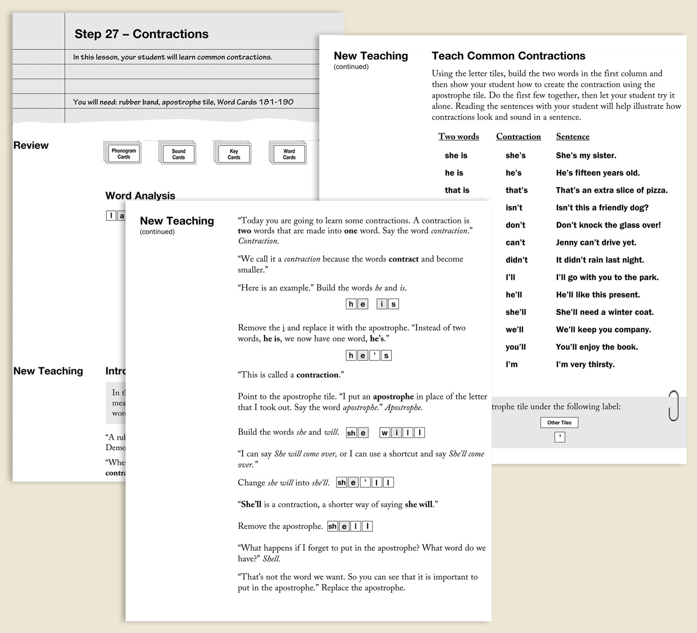Click the paperclip icon on the right page
This screenshot has width=697, height=633.
pyautogui.click(x=673, y=406)
